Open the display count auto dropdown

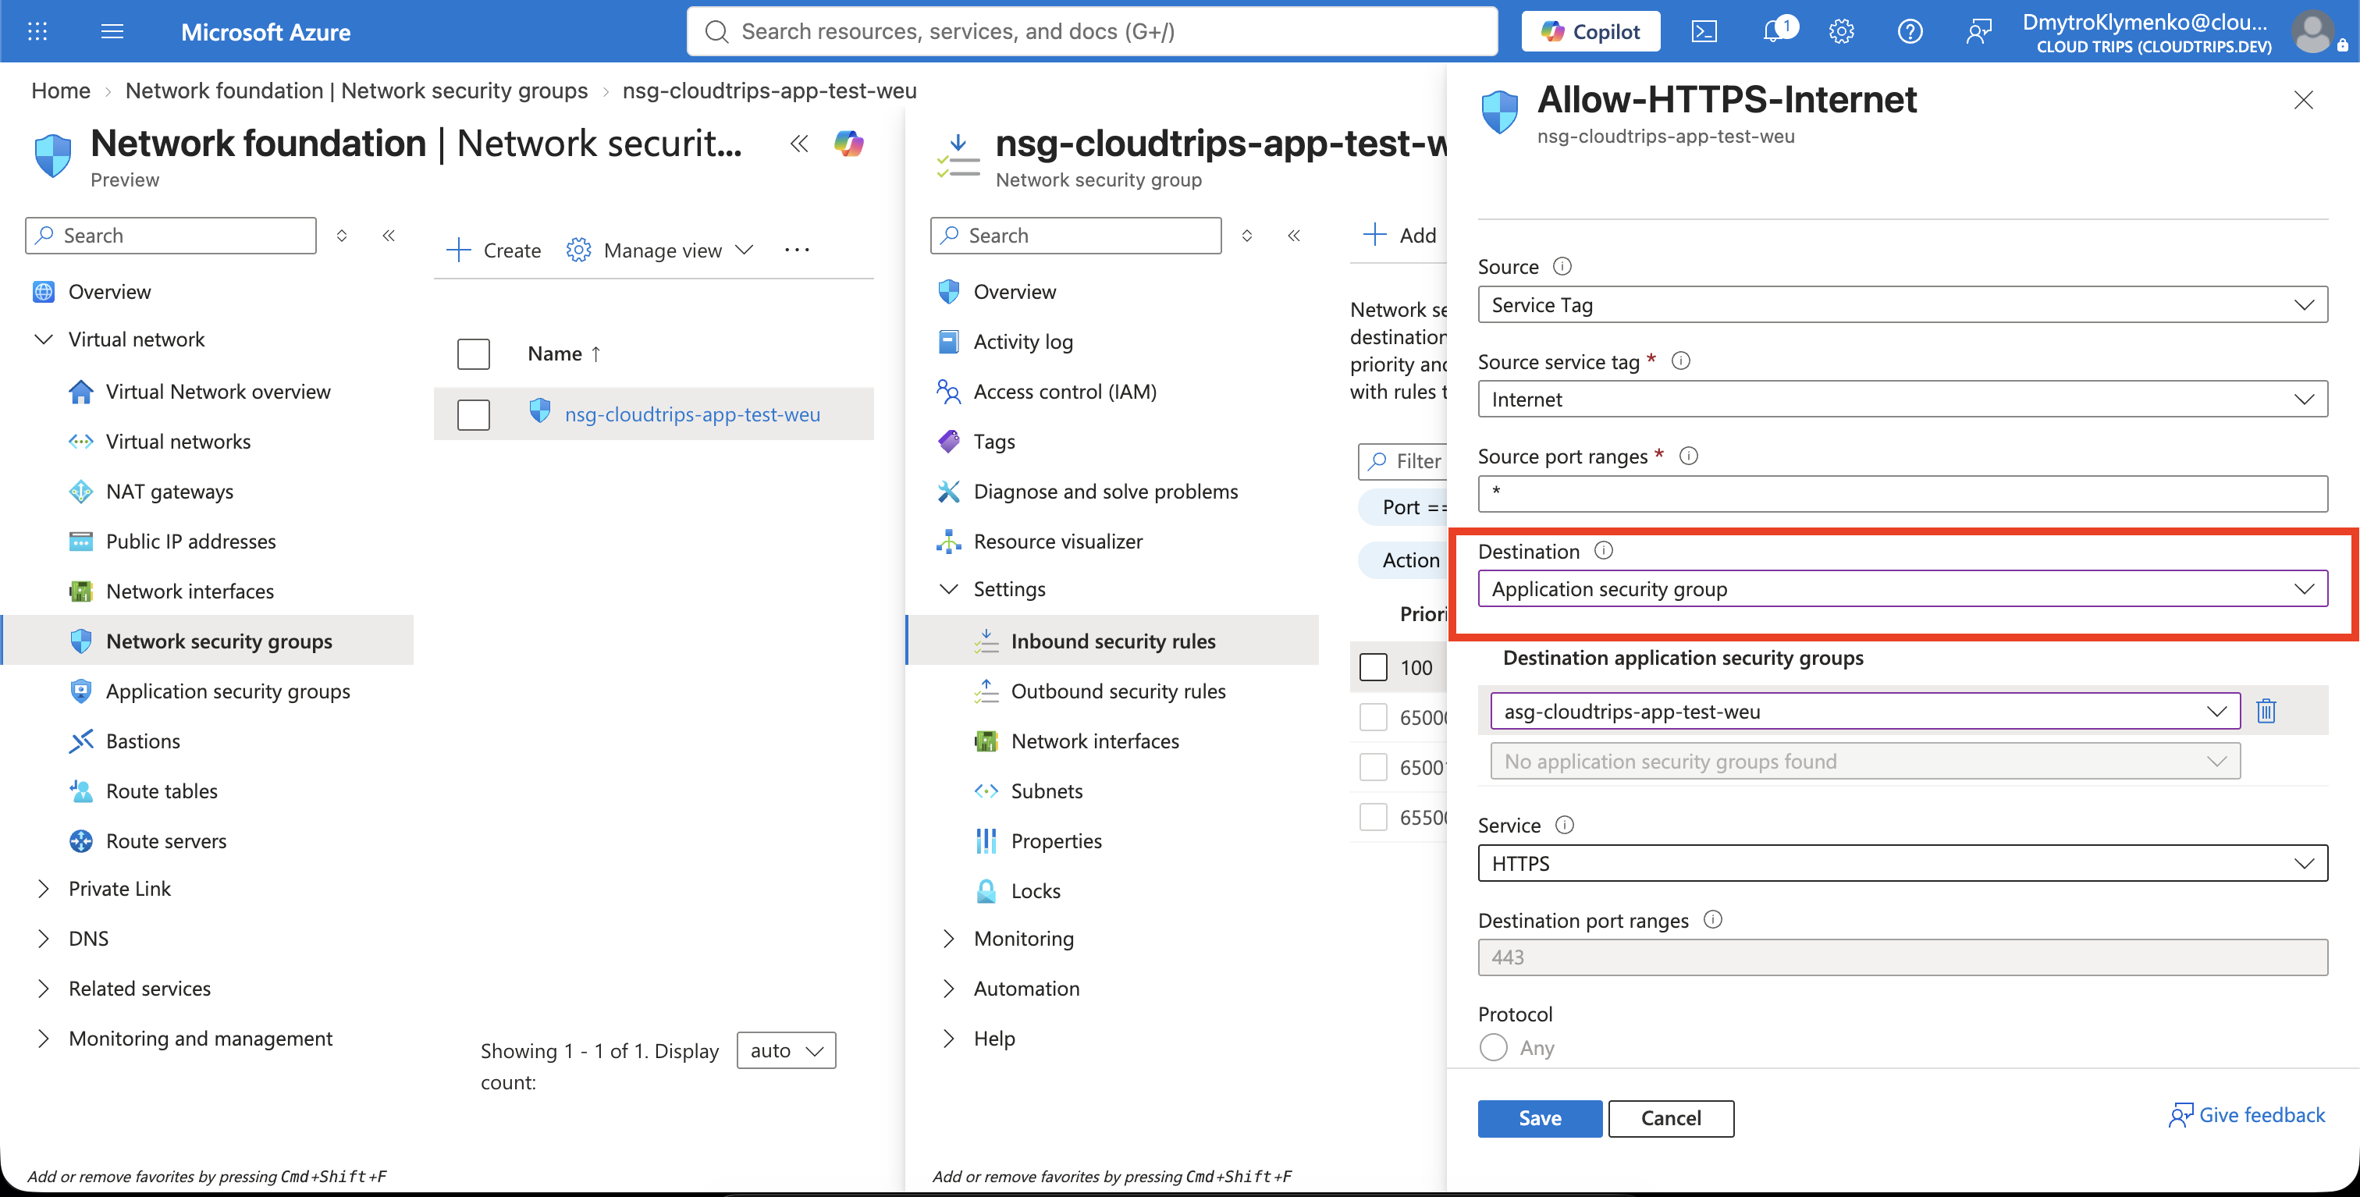(786, 1050)
